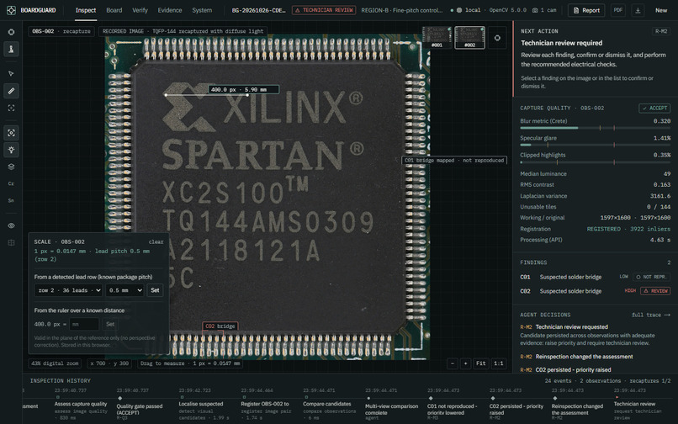
Task: Click Set next to pitch dropdown
Action: (155, 290)
